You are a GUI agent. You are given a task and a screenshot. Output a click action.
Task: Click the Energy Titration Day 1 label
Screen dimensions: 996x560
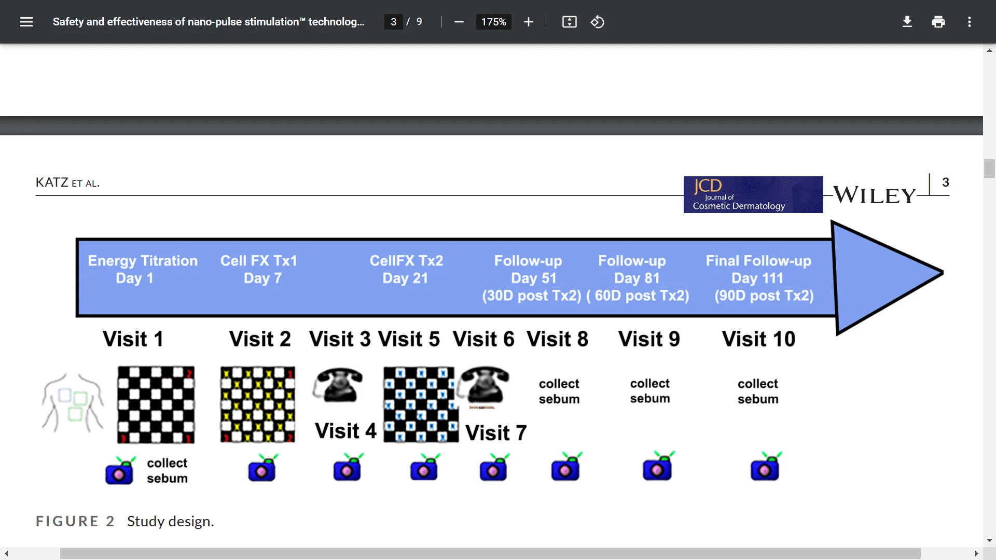pos(143,269)
